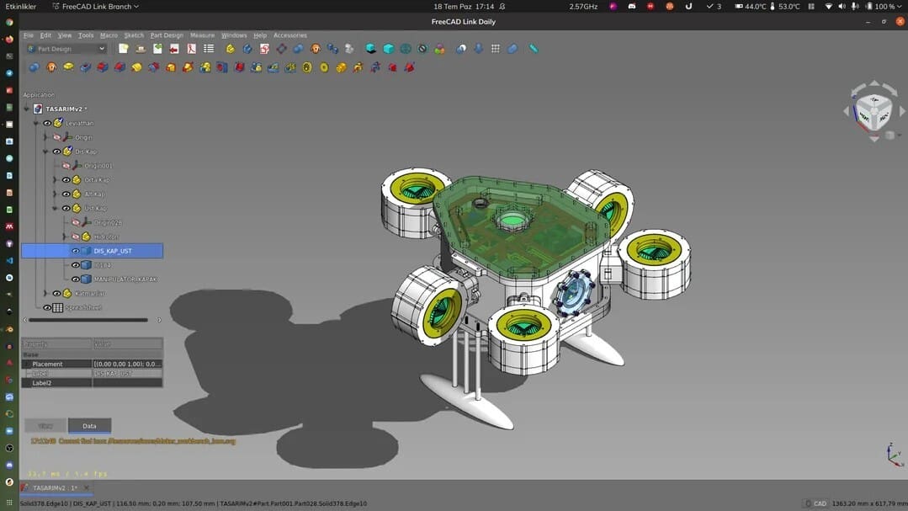Click the navigation cube in 3D view

pos(872,110)
